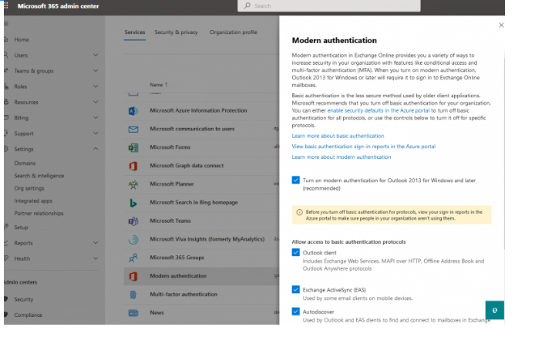The height and width of the screenshot is (337, 535).
Task: Click the info icon in yellow warning banner
Action: 299,212
